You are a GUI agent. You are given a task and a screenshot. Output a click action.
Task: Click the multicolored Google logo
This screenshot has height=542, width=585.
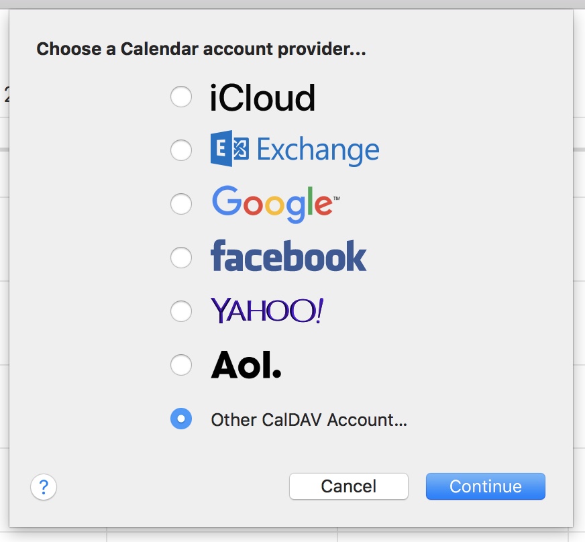pyautogui.click(x=274, y=203)
